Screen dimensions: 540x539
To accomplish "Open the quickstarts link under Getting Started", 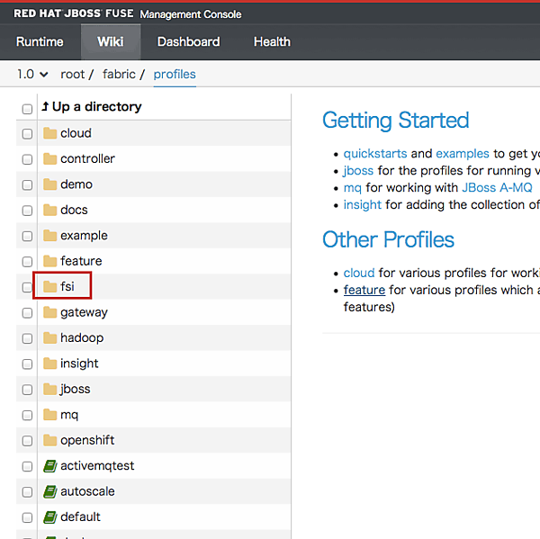I will [x=374, y=154].
